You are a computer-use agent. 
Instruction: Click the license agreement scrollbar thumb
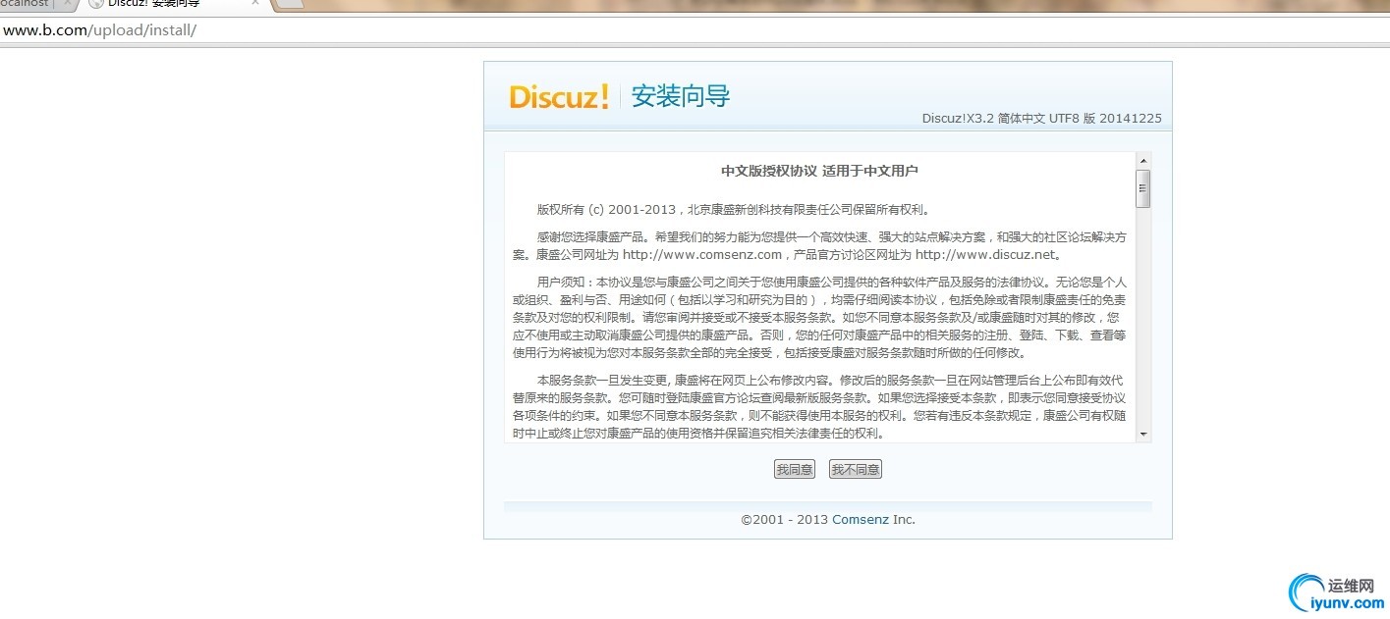click(1143, 188)
